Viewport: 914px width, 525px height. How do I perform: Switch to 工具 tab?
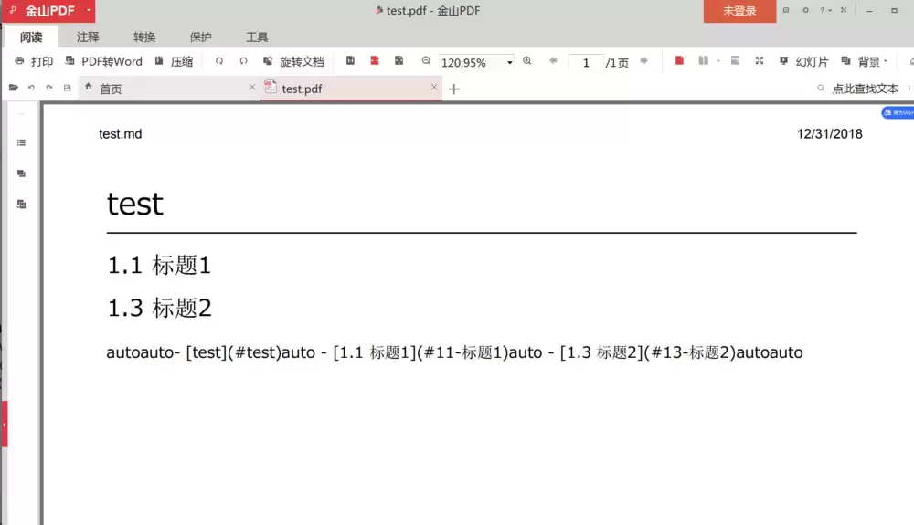(257, 37)
